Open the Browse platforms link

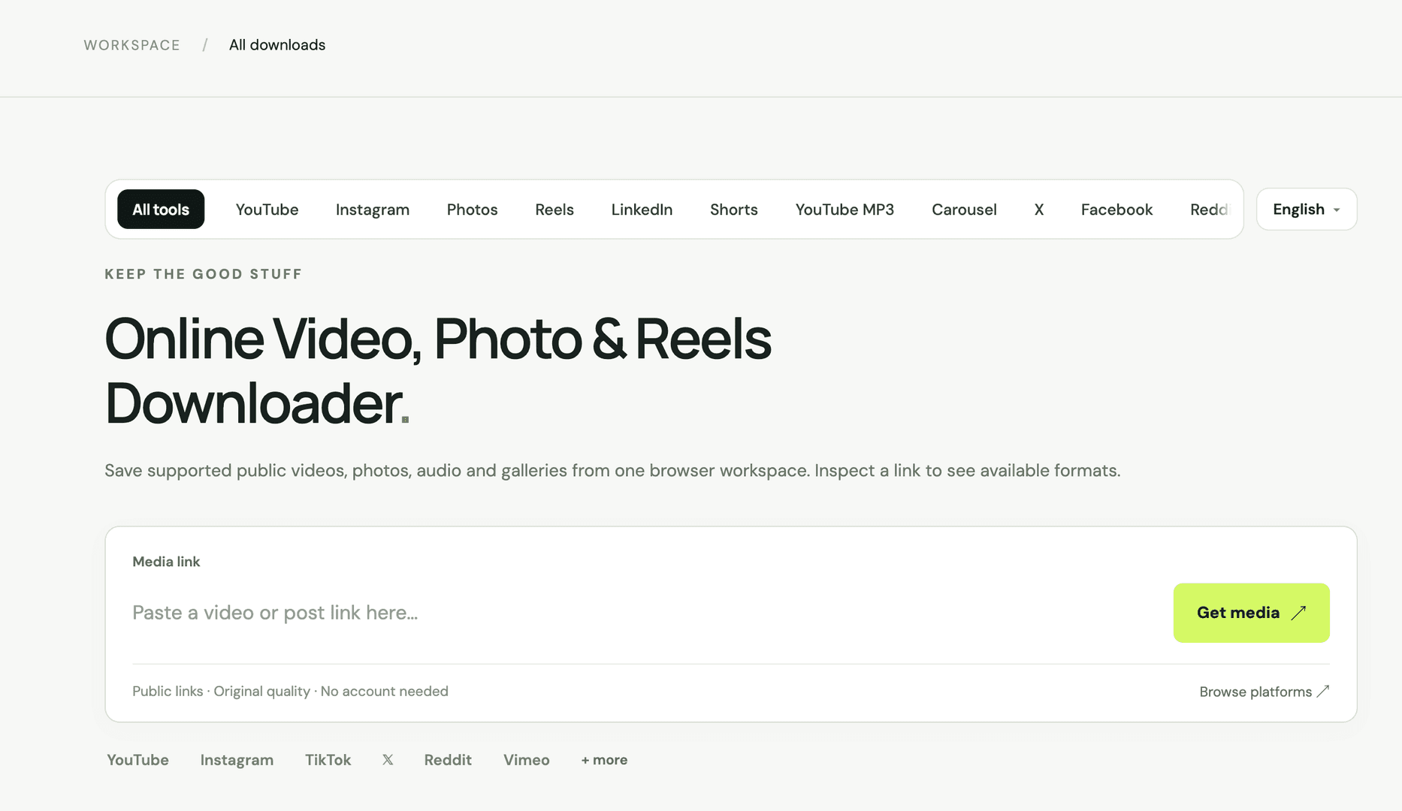pos(1264,692)
